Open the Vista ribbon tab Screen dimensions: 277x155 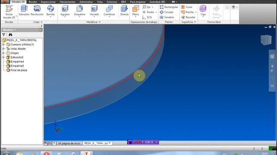pos(100,2)
